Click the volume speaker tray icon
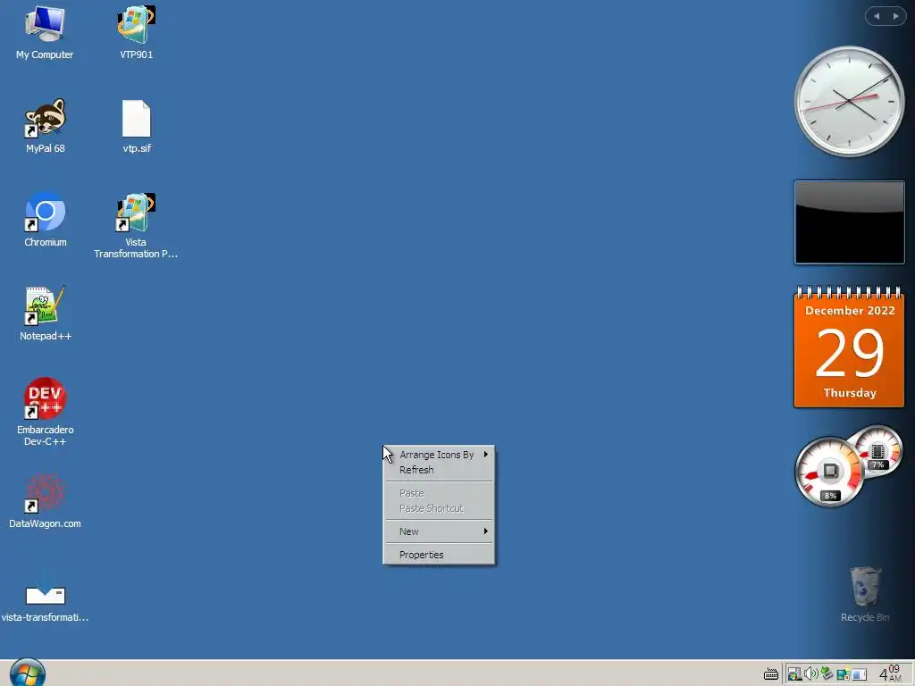This screenshot has width=915, height=686. point(811,674)
